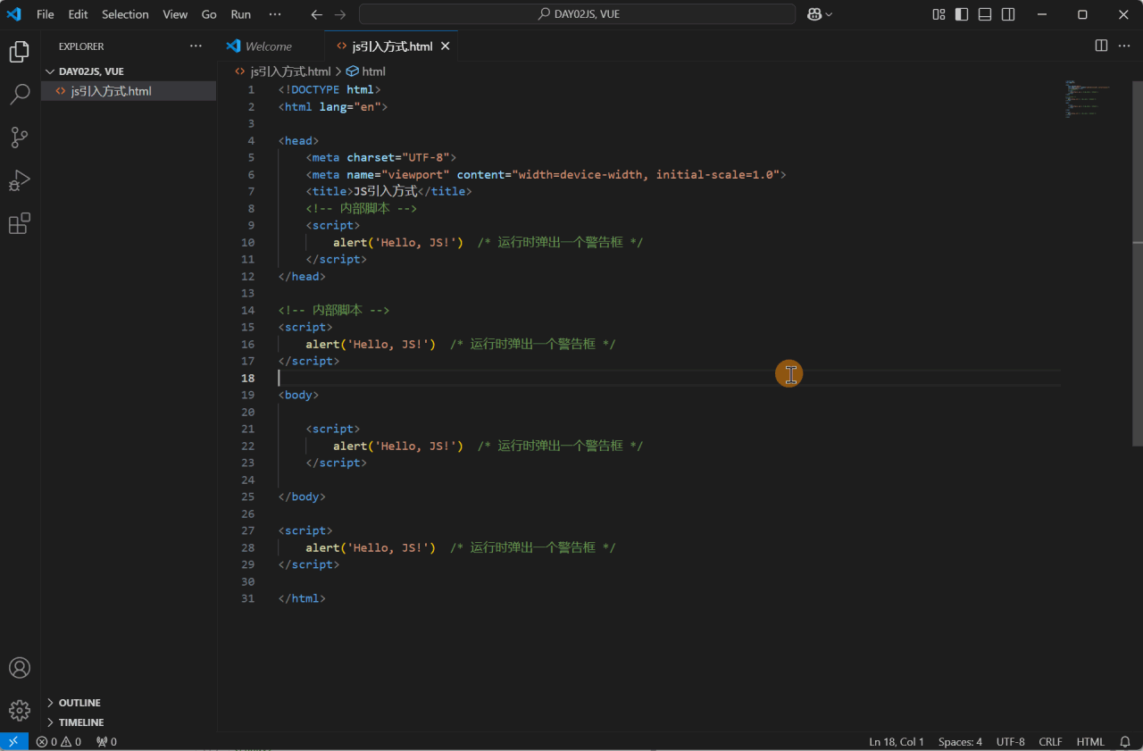Toggle the primary side bar visibility
Screen dimensions: 1143x751
(962, 14)
